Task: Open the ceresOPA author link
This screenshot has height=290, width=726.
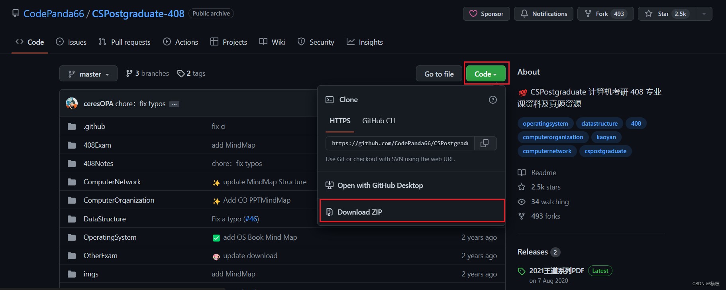Action: coord(98,104)
